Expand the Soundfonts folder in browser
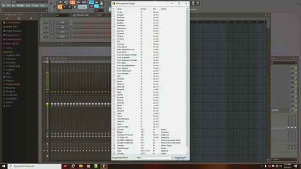The width and height of the screenshot is (301, 169). (x=10, y=99)
